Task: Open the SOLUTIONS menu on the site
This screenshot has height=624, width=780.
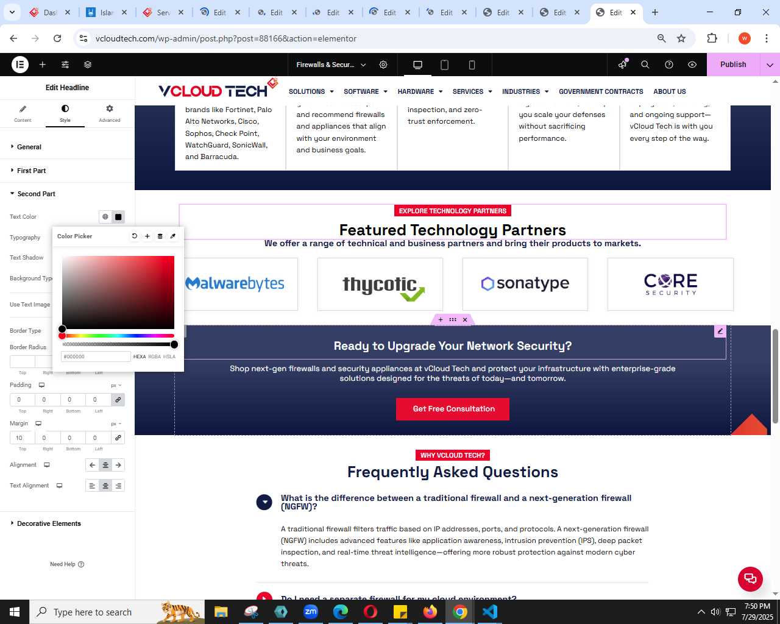Action: tap(311, 91)
